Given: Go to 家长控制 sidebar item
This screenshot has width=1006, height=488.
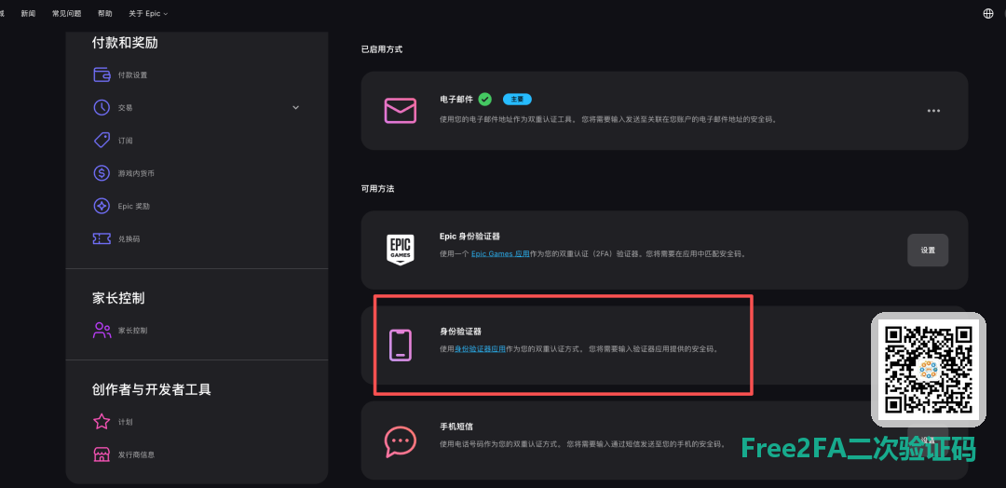Looking at the screenshot, I should coord(133,331).
